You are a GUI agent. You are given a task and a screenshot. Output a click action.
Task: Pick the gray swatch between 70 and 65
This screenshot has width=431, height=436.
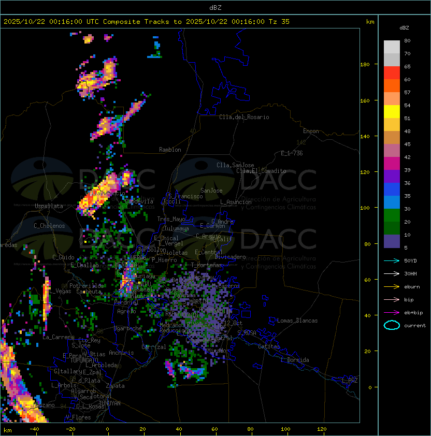(392, 60)
